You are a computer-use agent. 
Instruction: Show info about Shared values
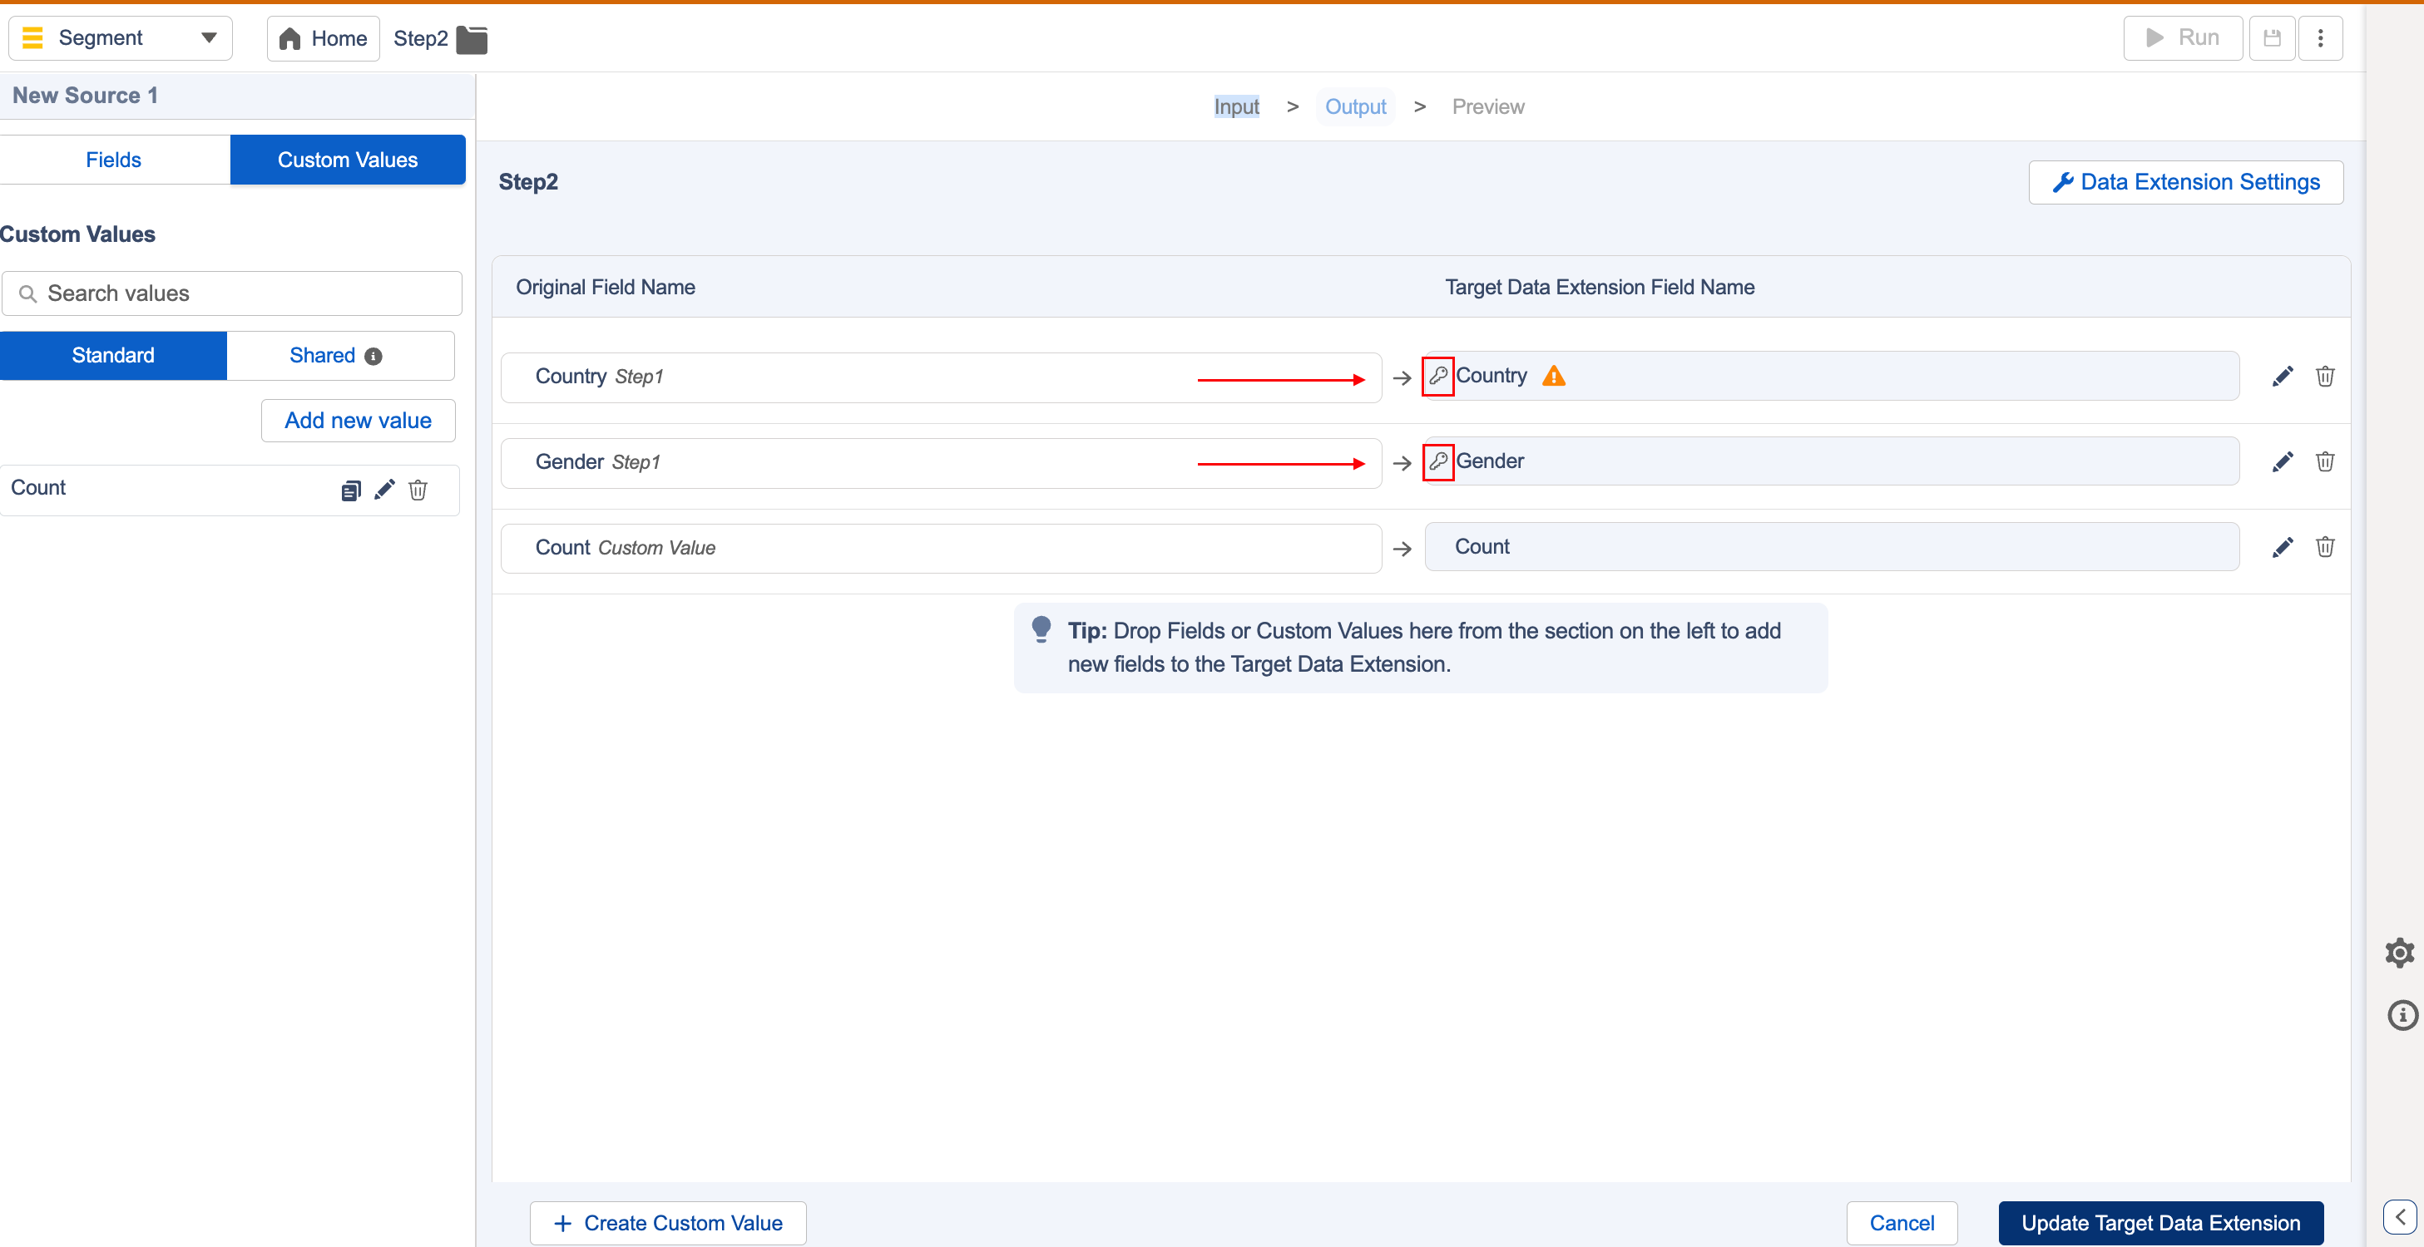click(373, 357)
